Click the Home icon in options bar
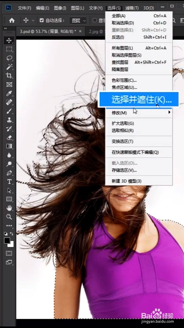This screenshot has width=184, height=328. (x=12, y=20)
